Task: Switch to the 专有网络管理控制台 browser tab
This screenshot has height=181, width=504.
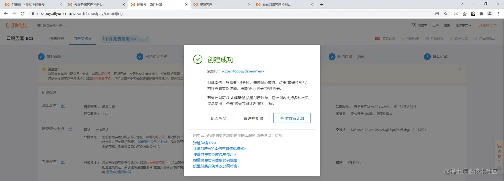Action: point(284,5)
